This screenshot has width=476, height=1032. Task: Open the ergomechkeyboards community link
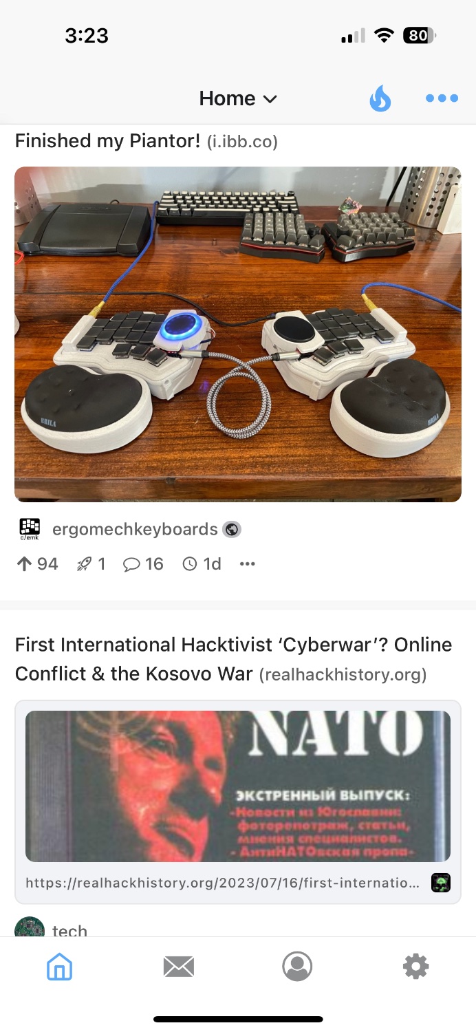pos(135,529)
